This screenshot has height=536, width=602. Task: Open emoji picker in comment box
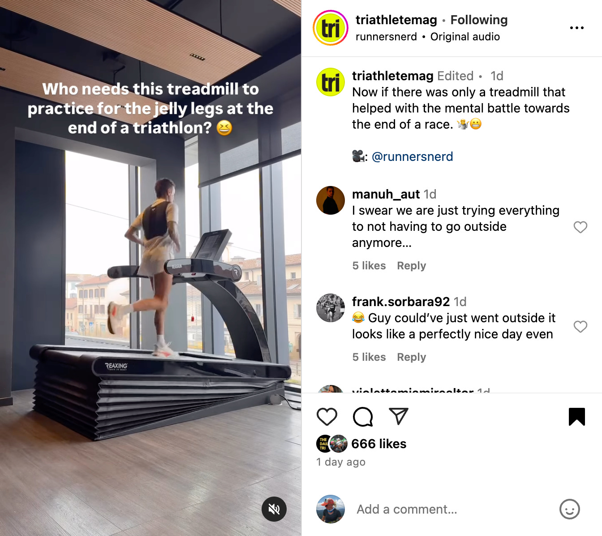(570, 509)
